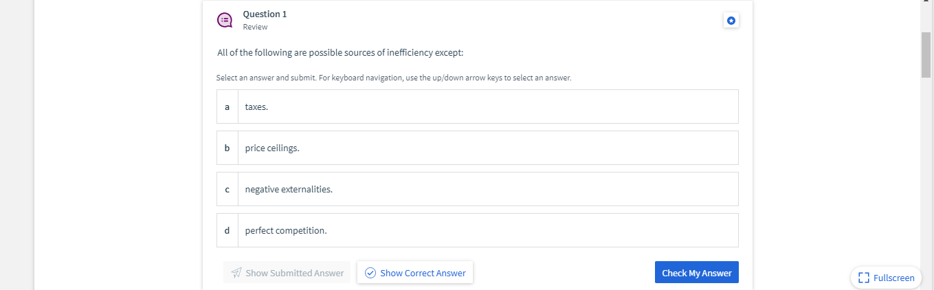Reveal the answer with Show Correct Answer
934x290 pixels.
[422, 273]
